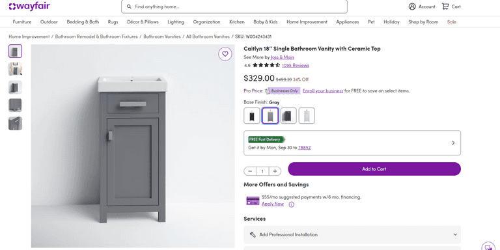Open delivery details chevron arrow
The width and height of the screenshot is (500, 250).
453,143
